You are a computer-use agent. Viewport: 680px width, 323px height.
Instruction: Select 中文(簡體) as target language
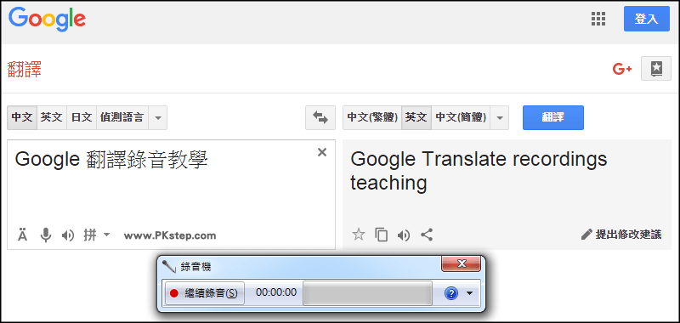[x=461, y=117]
